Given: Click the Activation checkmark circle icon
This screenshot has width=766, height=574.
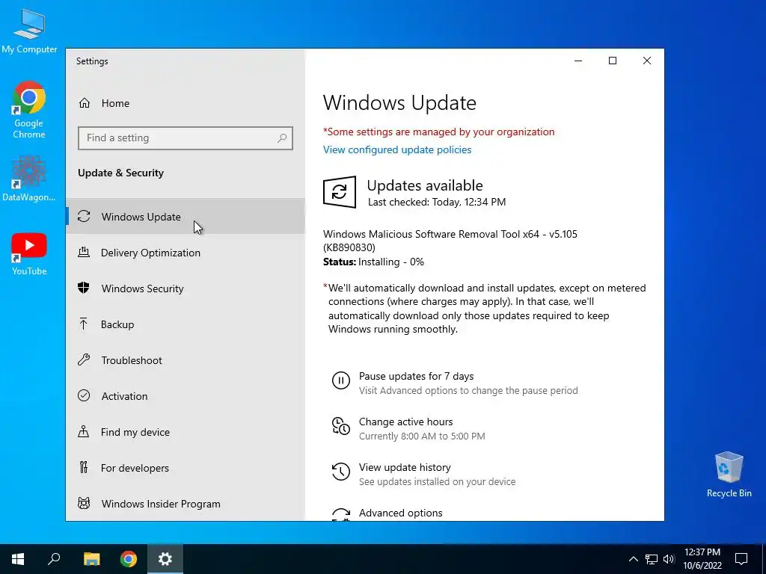Looking at the screenshot, I should click(x=84, y=395).
